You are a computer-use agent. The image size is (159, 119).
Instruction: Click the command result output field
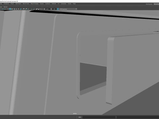(138, 117)
